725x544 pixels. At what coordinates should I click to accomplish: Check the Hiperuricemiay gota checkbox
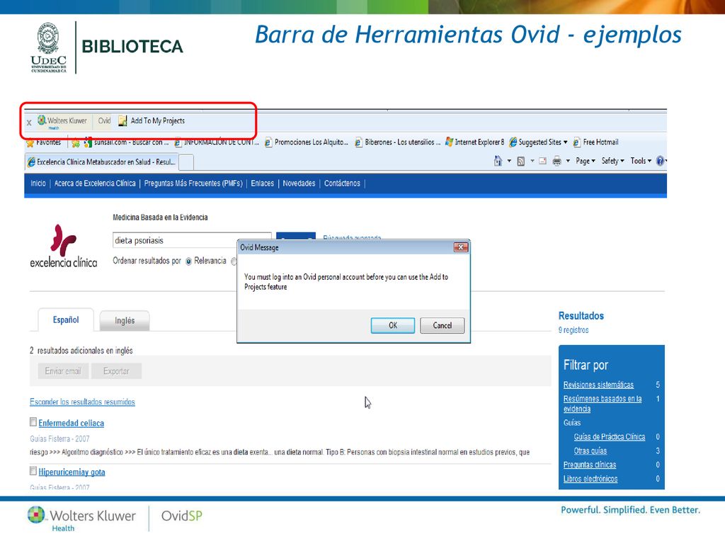point(33,471)
